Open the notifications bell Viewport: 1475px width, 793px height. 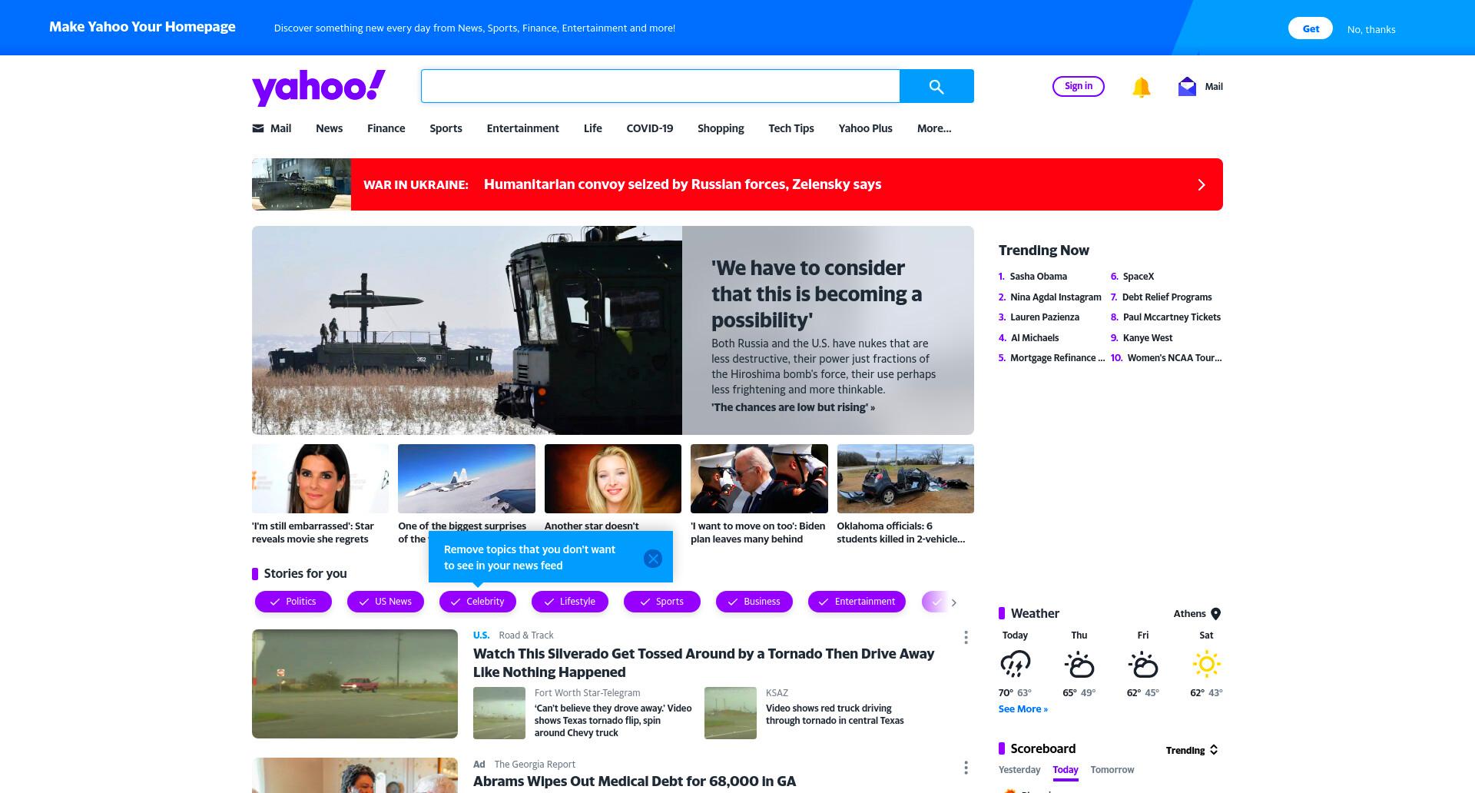pos(1142,87)
